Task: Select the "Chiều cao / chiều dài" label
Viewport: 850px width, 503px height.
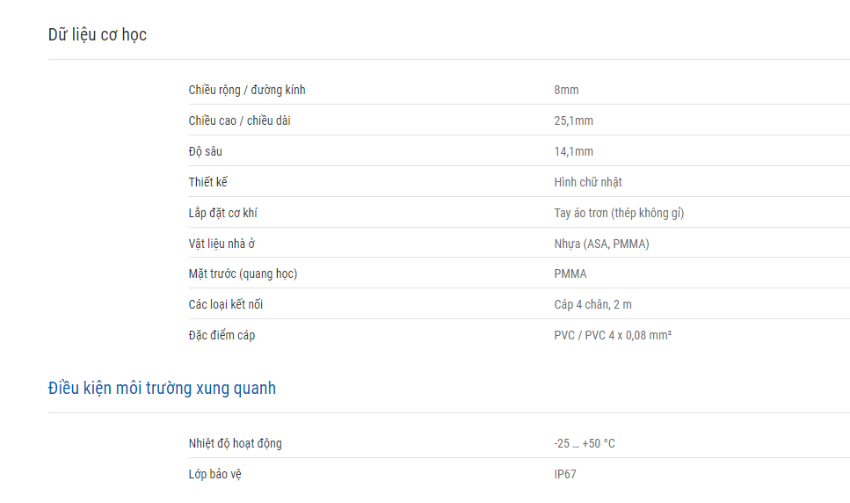Action: point(240,120)
